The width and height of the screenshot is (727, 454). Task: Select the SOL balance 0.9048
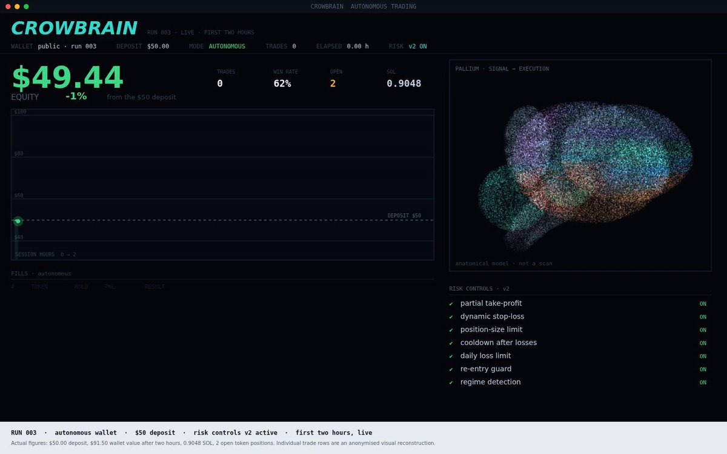[x=404, y=84]
